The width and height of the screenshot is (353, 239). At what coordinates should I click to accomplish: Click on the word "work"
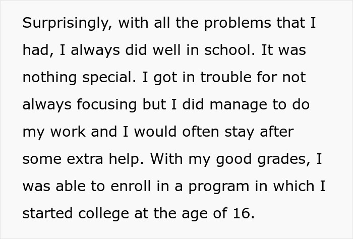(68, 132)
